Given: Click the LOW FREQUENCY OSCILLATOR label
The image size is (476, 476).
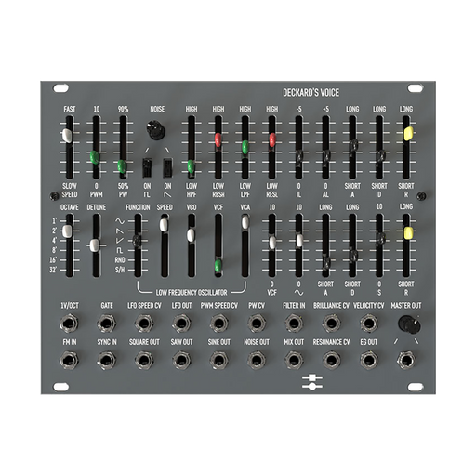Looking at the screenshot, I should [x=192, y=292].
